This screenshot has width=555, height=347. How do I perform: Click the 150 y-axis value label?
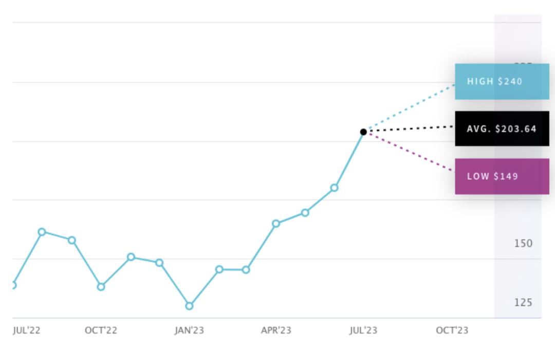[x=523, y=243]
